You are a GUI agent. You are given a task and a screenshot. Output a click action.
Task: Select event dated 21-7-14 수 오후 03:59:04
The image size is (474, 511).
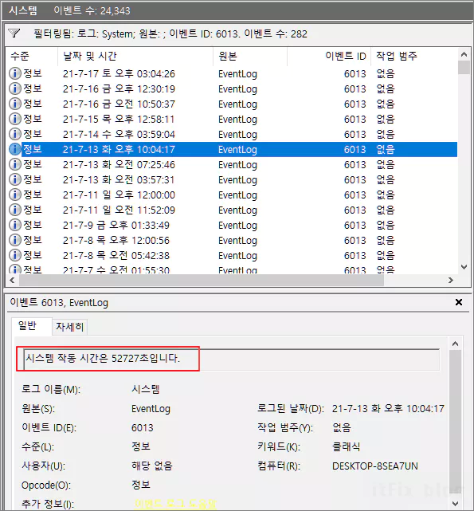[231, 134]
